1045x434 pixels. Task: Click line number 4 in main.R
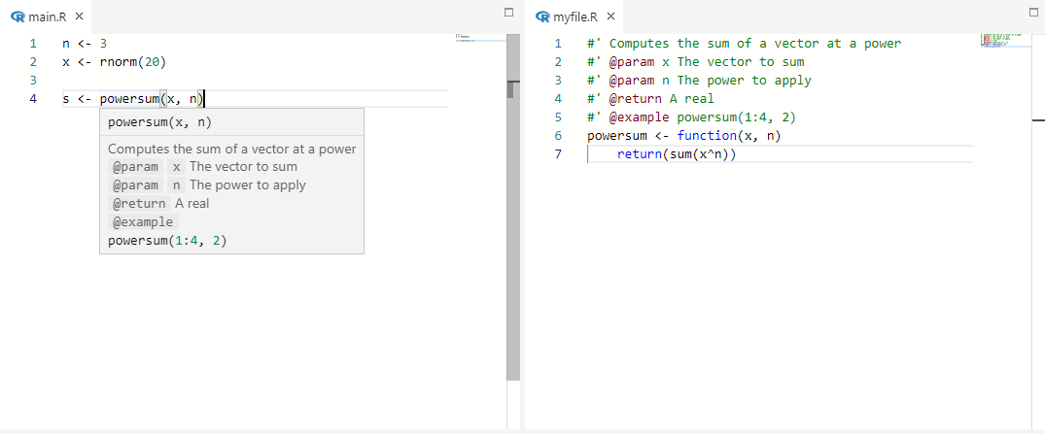(33, 99)
